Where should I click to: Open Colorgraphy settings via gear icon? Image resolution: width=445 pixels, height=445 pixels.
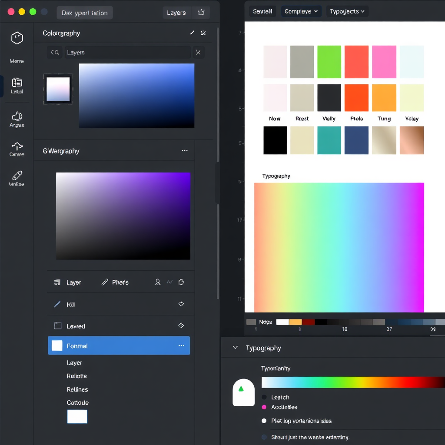(203, 33)
